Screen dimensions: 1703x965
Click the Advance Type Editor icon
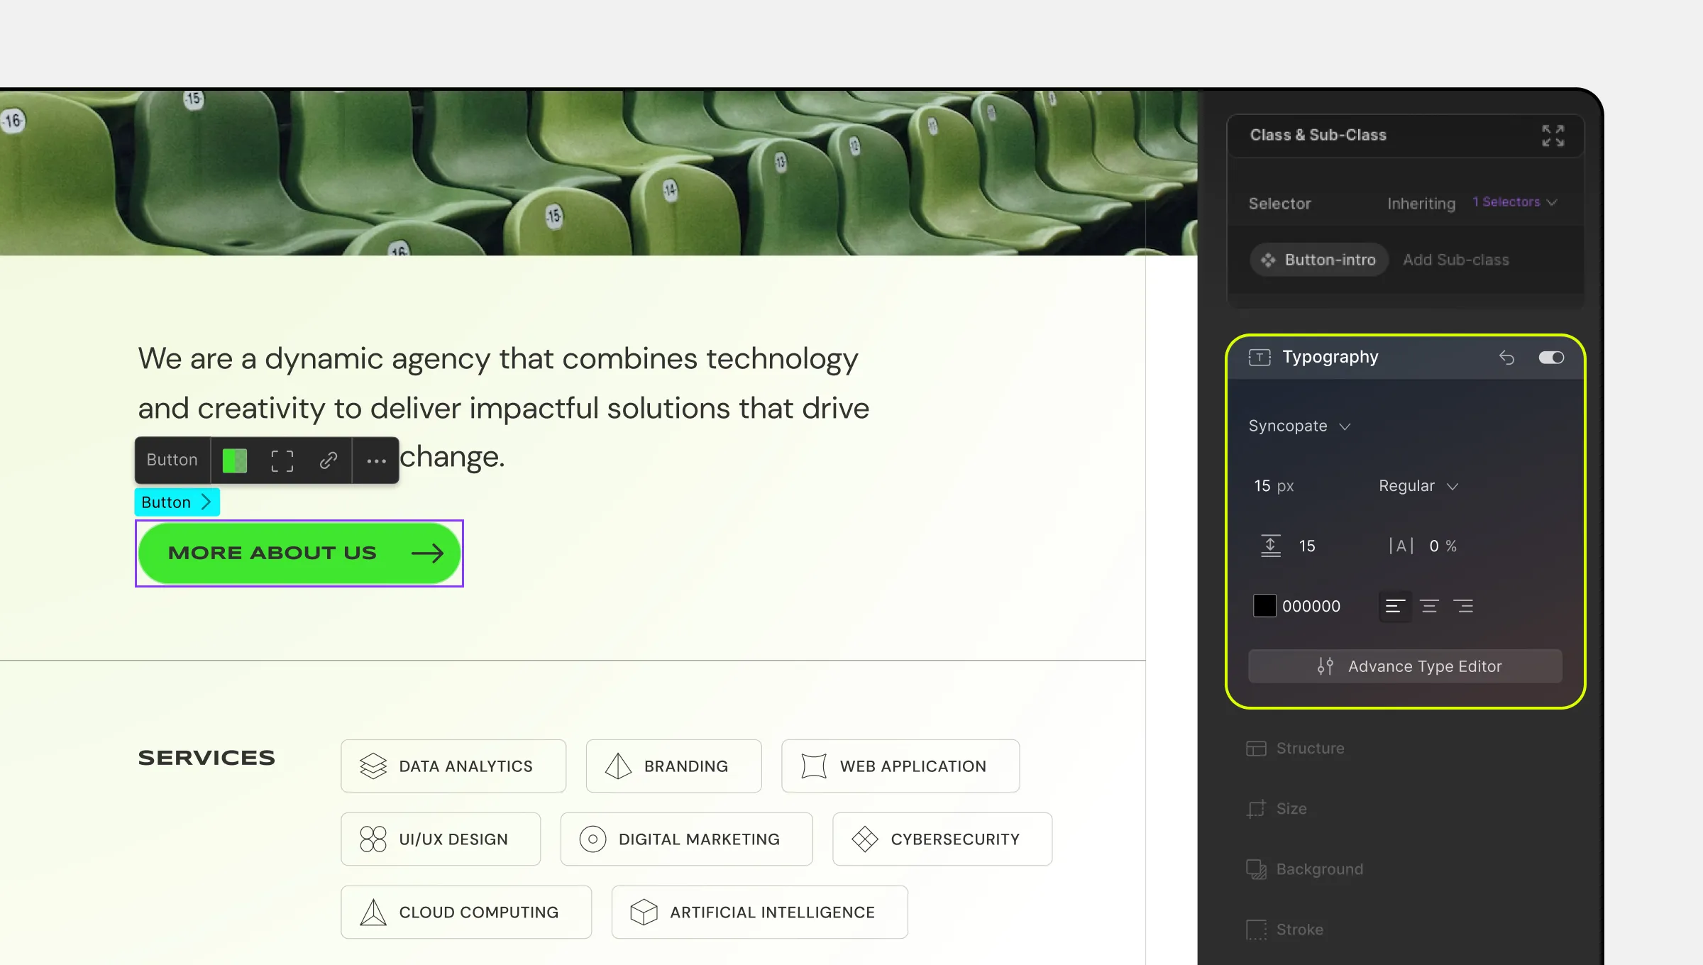(x=1326, y=666)
